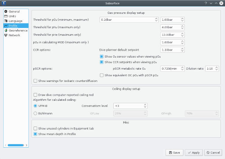This screenshot has height=159, width=225.
Task: Click the 'Gas pressure display setup' heading
Action: pyautogui.click(x=126, y=13)
